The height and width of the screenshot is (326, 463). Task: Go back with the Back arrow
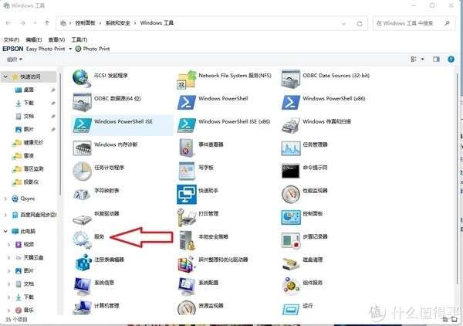point(8,23)
